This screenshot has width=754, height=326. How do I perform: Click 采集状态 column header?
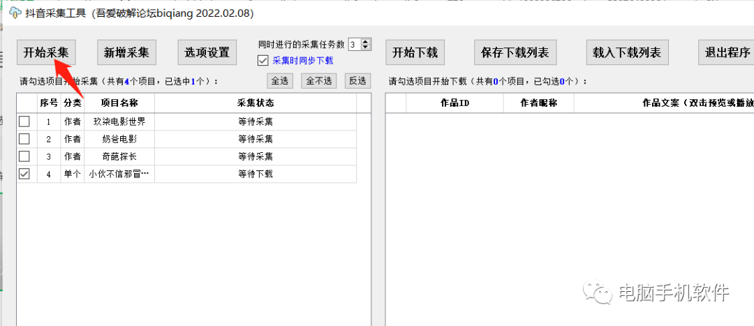(x=256, y=103)
